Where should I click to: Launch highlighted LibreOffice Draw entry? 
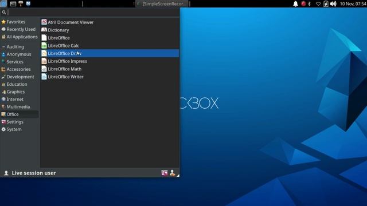tap(110, 53)
